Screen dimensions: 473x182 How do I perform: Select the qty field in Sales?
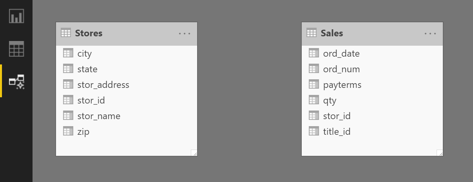click(x=372, y=100)
